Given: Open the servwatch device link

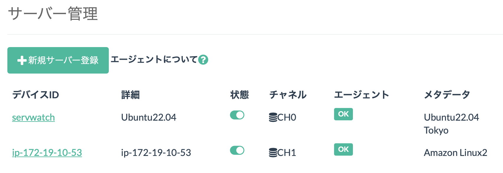Looking at the screenshot, I should click(33, 117).
